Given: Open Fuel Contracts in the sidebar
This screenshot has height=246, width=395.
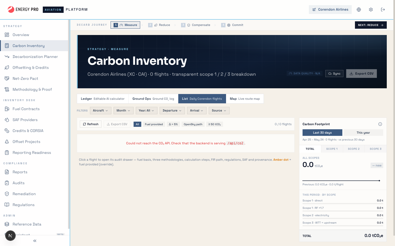Looking at the screenshot, I should click(x=34, y=109).
